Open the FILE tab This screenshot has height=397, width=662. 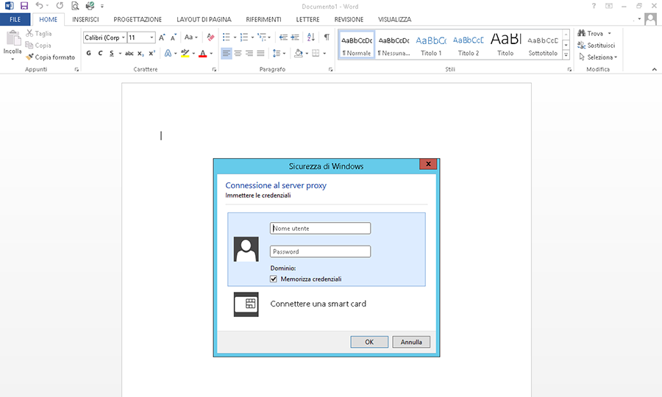(15, 19)
